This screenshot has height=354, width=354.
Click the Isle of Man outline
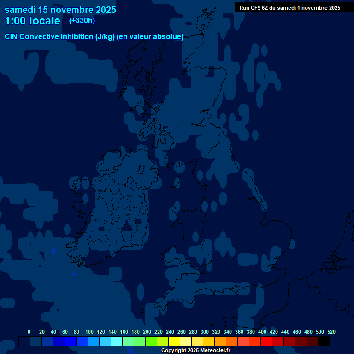(x=175, y=182)
